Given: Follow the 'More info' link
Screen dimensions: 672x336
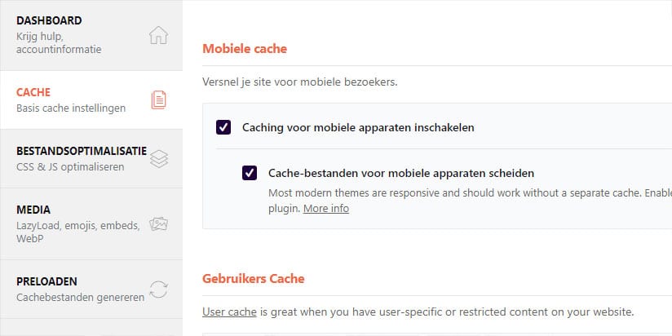Looking at the screenshot, I should (326, 209).
